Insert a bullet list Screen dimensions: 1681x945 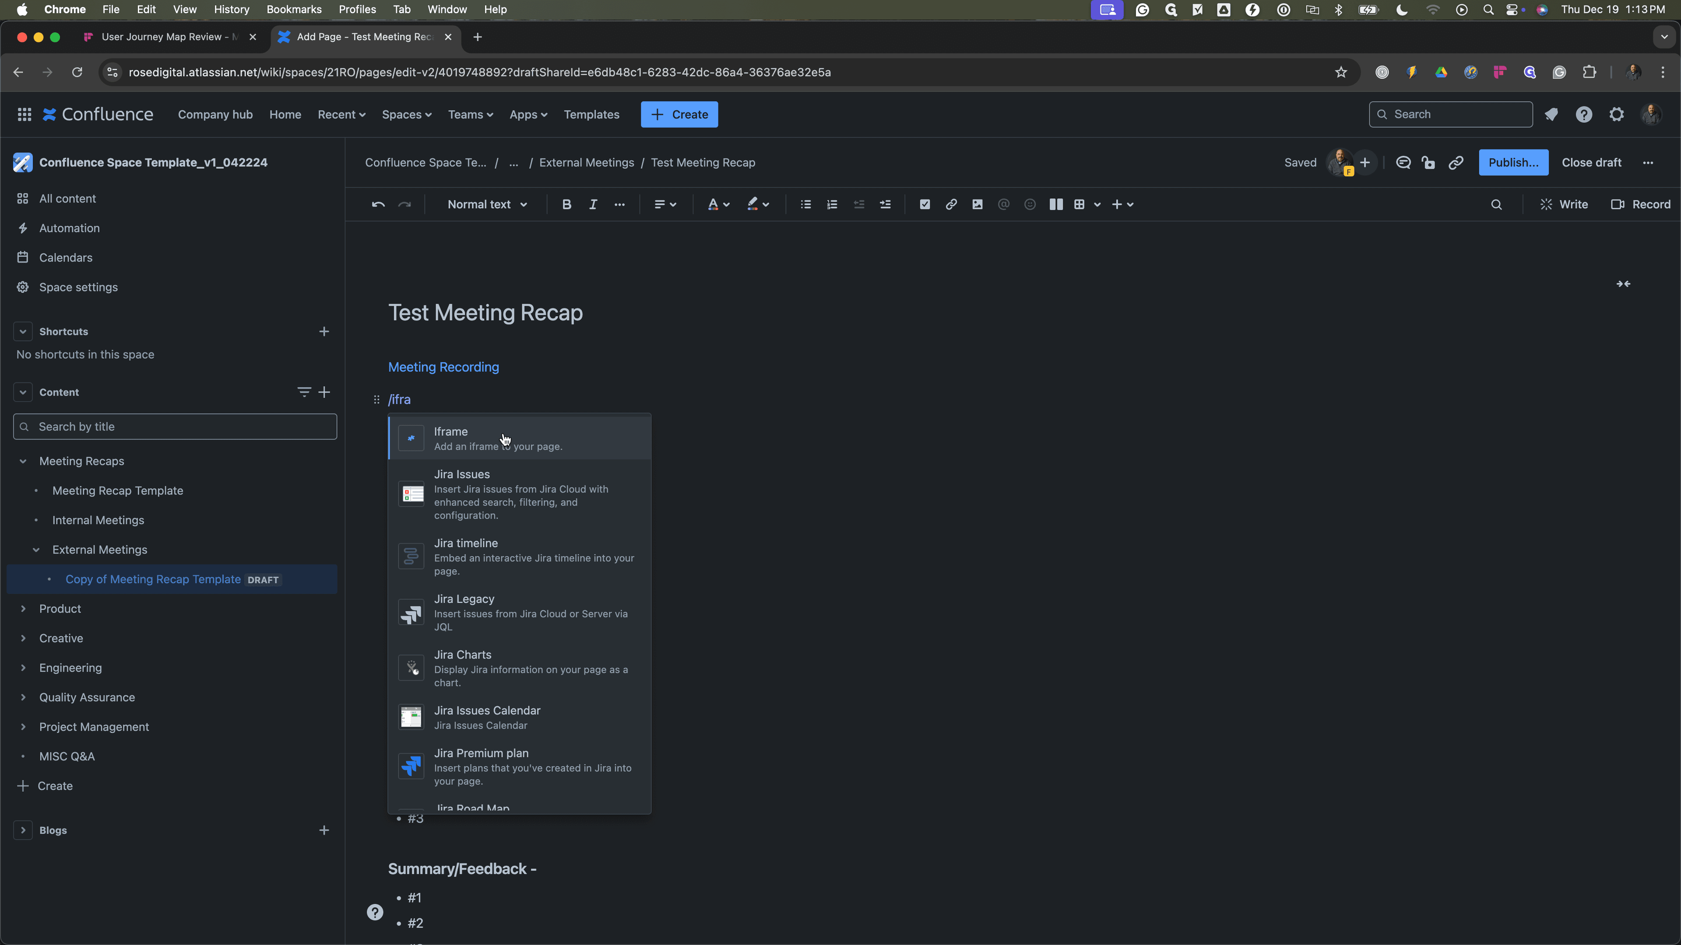pyautogui.click(x=806, y=204)
